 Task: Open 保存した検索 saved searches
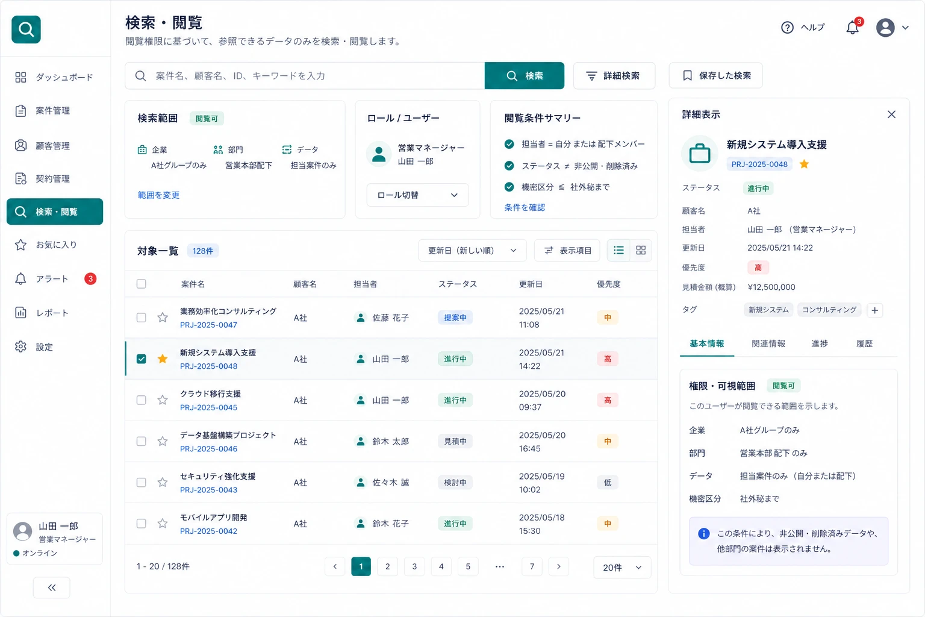coord(716,76)
